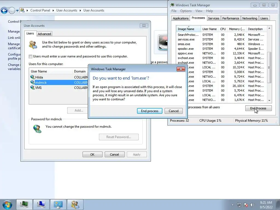Viewport: 280px width, 210px height.
Task: Open Task Manager from taskbar
Action: (24, 205)
